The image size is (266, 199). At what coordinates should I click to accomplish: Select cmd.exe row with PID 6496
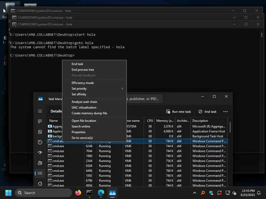click(x=137, y=170)
